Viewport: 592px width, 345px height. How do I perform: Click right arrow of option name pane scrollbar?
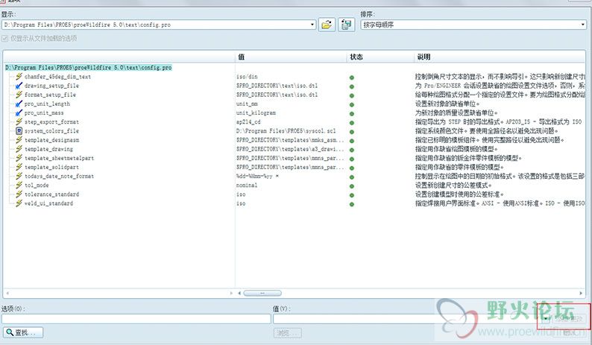231,294
